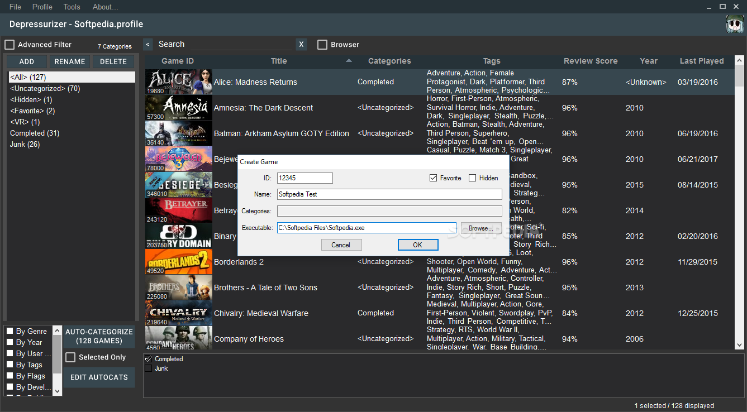Sort by Last Played column header
The width and height of the screenshot is (747, 412).
coord(702,61)
